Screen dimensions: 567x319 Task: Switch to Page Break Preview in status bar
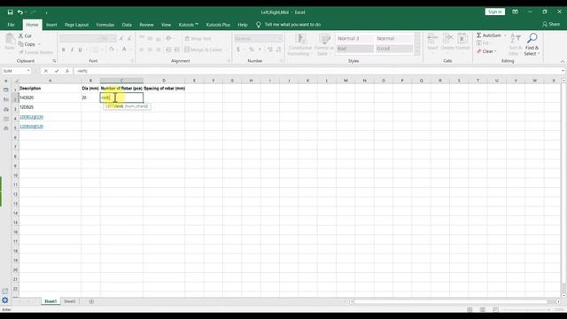[x=496, y=309]
